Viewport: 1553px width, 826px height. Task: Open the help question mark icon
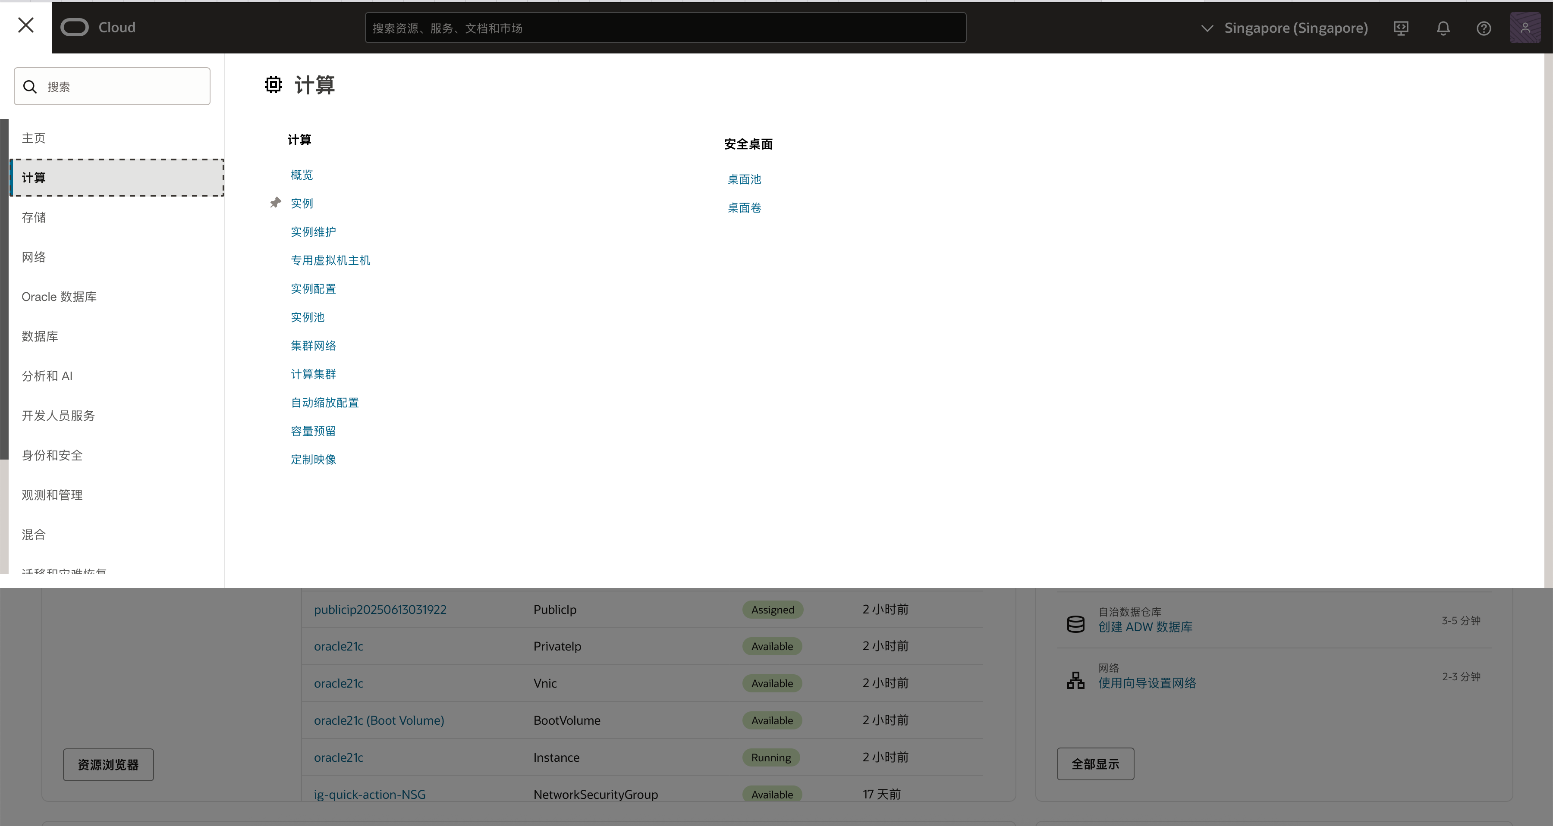point(1484,28)
